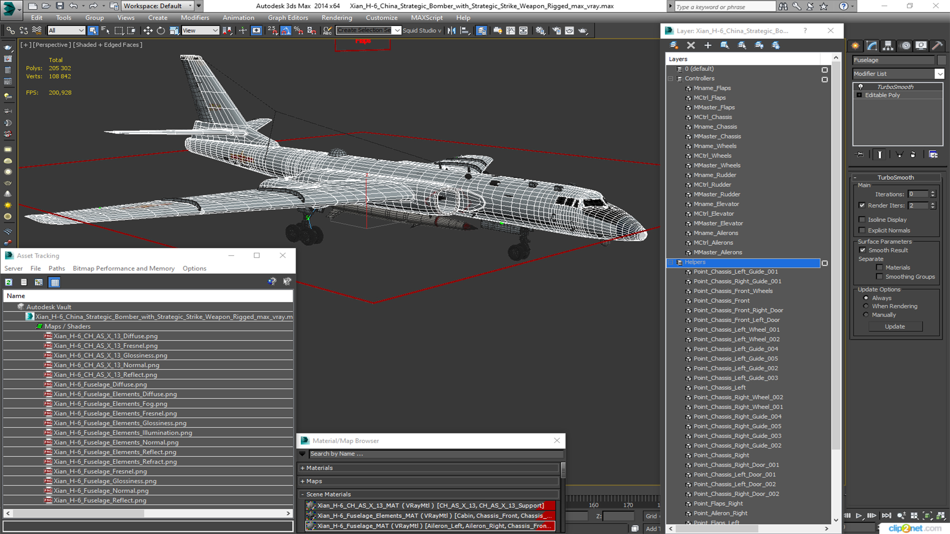Open the MAXScript menu
Screen dimensions: 950x534
click(427, 18)
